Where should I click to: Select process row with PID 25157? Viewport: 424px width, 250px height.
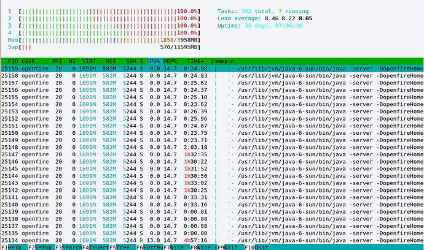[212, 83]
